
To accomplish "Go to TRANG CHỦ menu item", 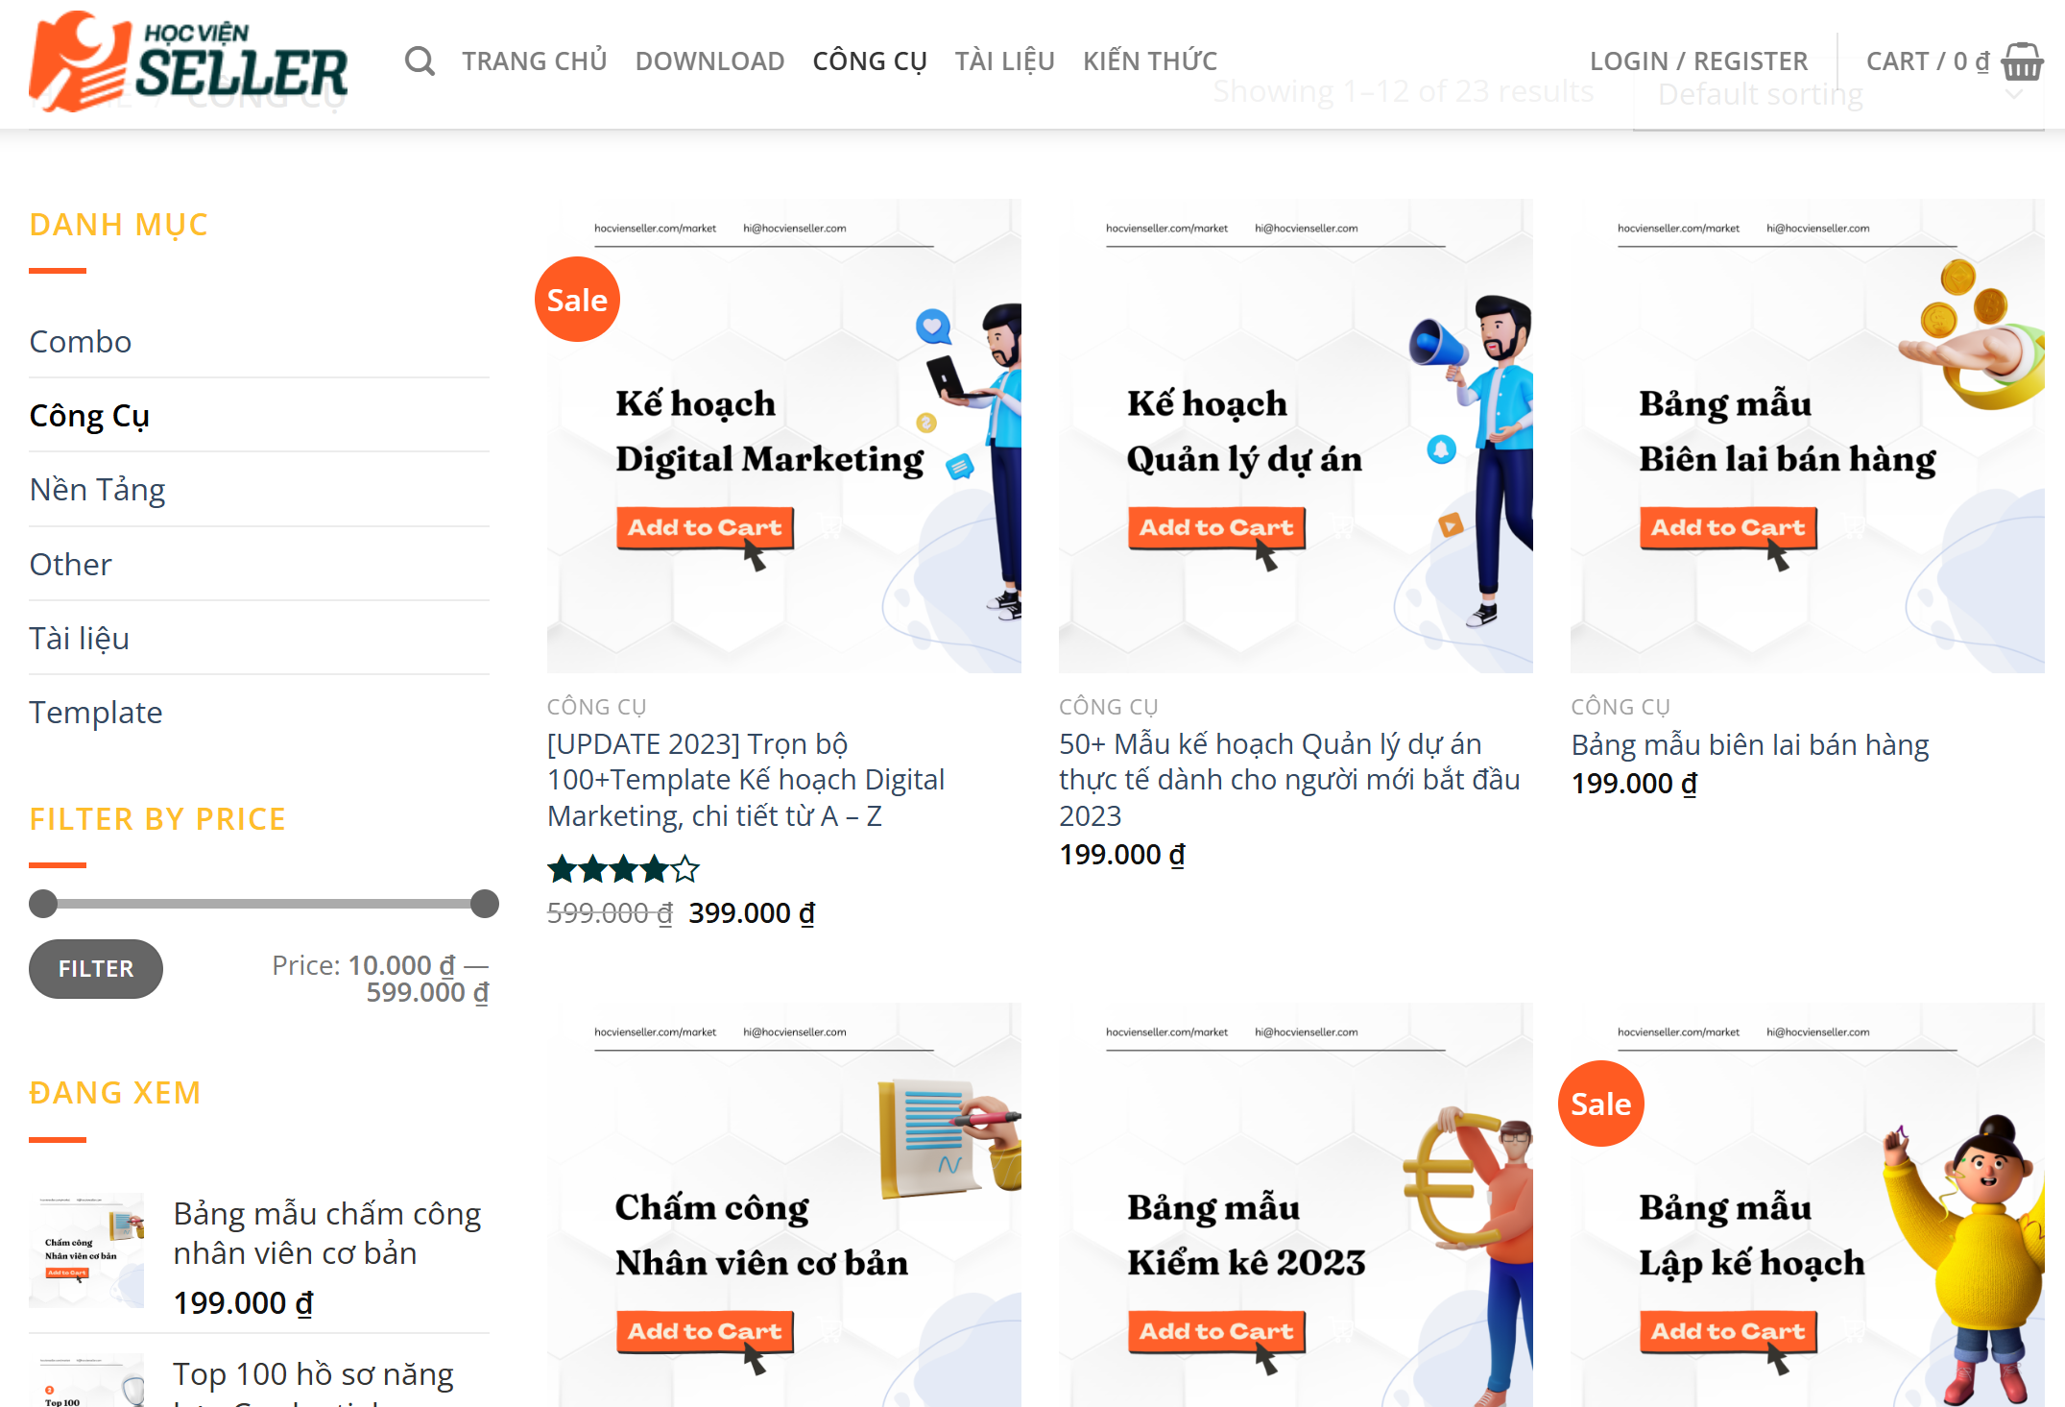I will click(534, 61).
